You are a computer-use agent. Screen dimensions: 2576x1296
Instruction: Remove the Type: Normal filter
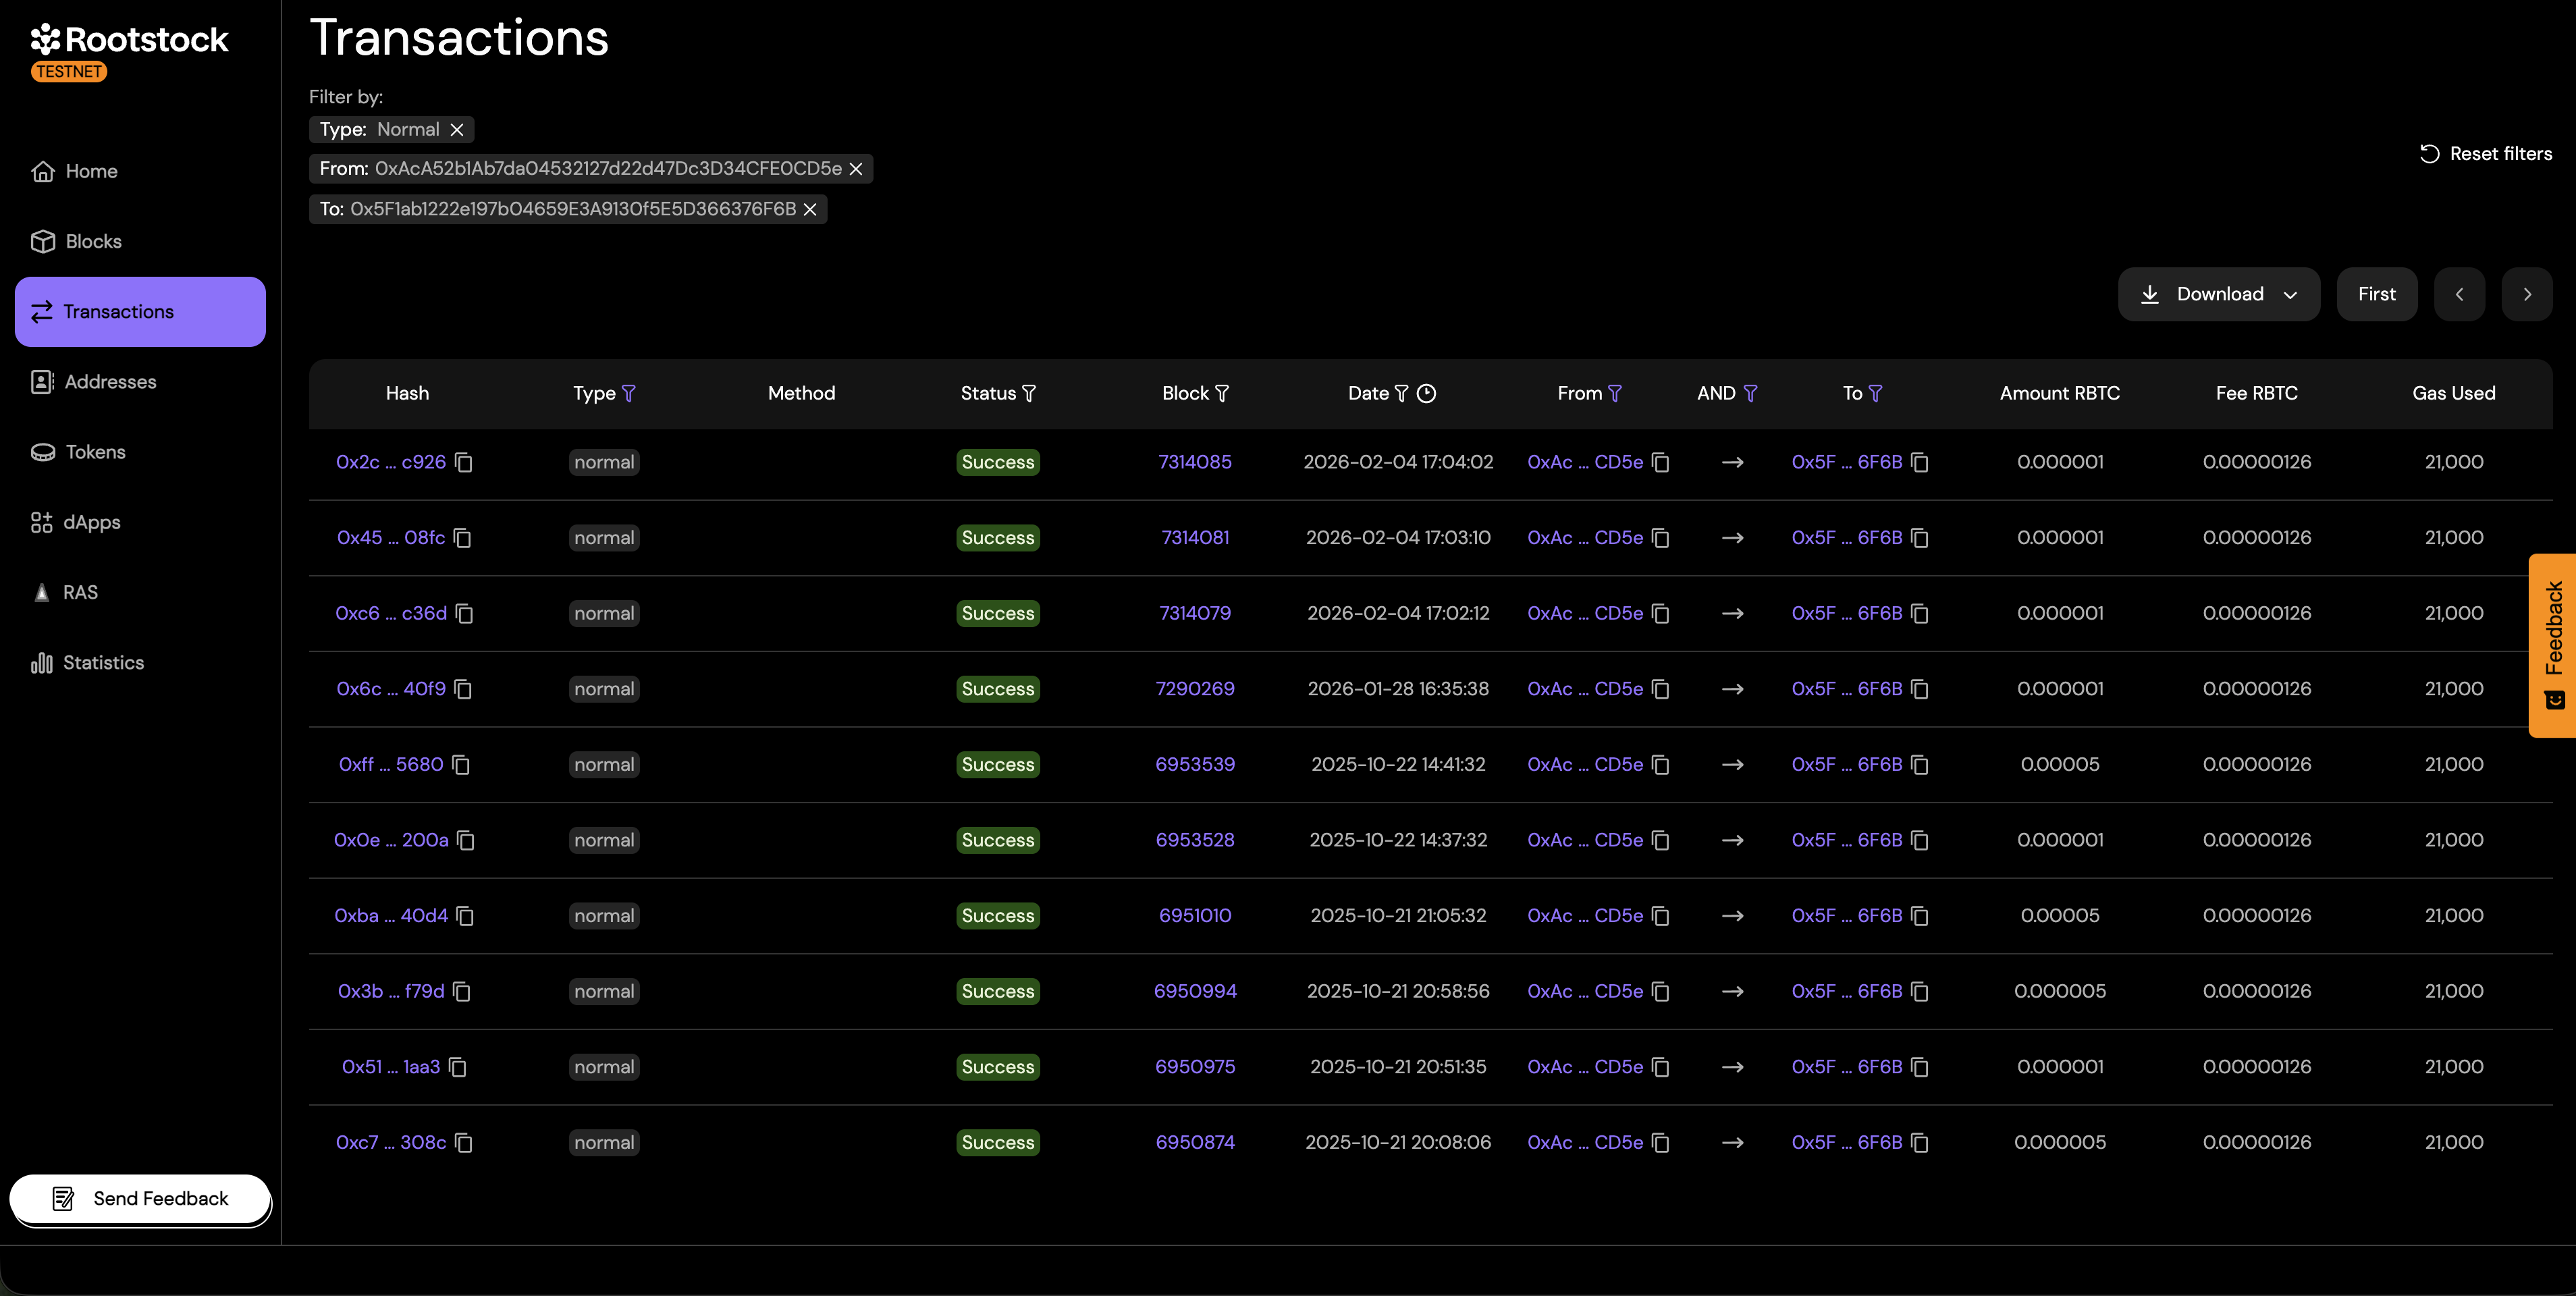457,129
